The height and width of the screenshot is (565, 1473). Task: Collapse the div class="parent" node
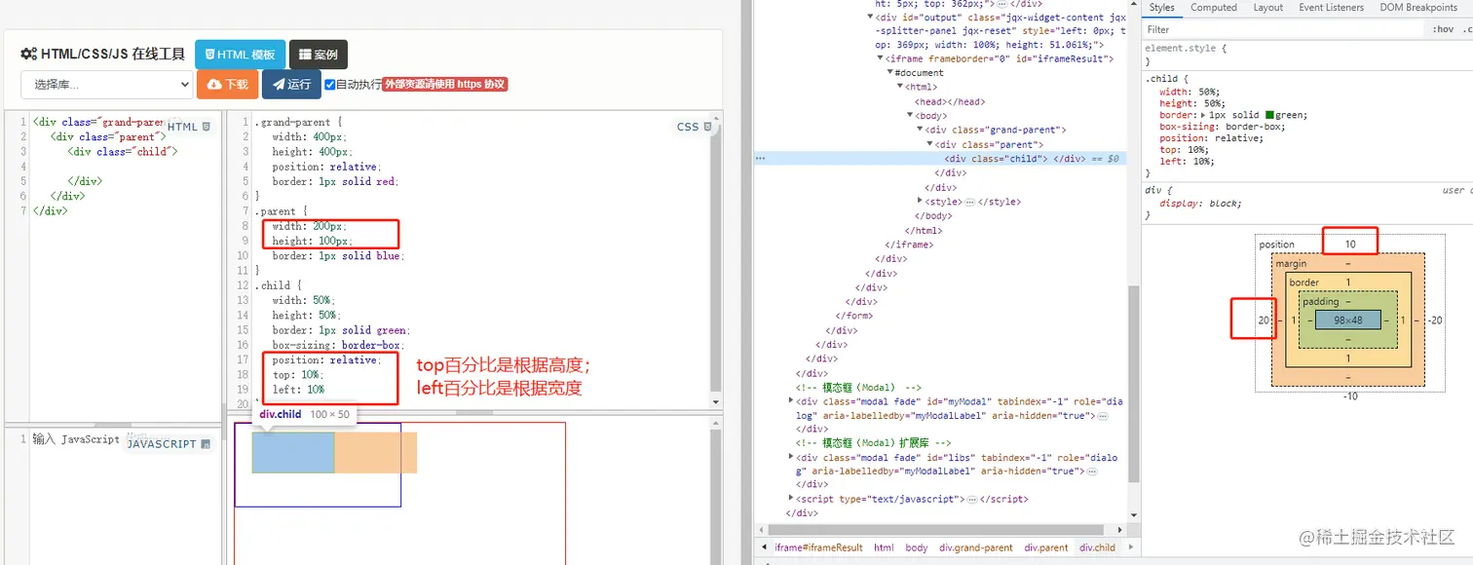click(928, 144)
